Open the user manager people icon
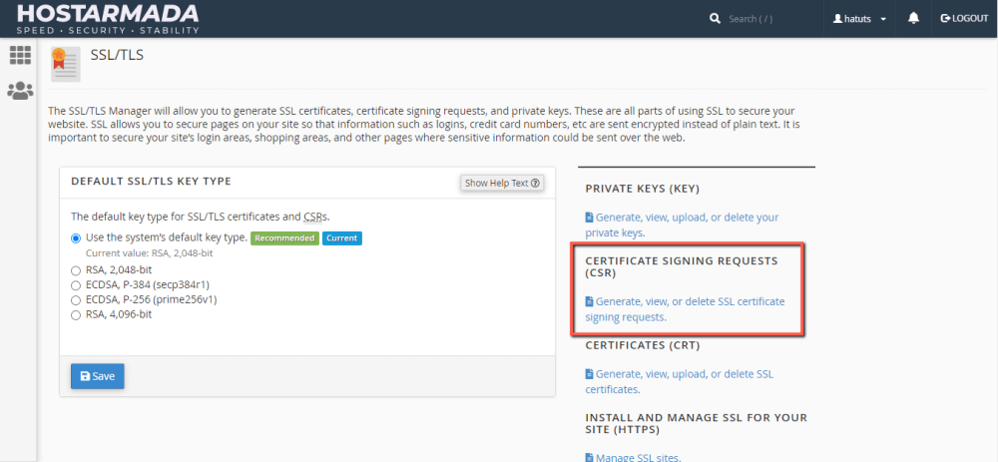998x462 pixels. 20,91
